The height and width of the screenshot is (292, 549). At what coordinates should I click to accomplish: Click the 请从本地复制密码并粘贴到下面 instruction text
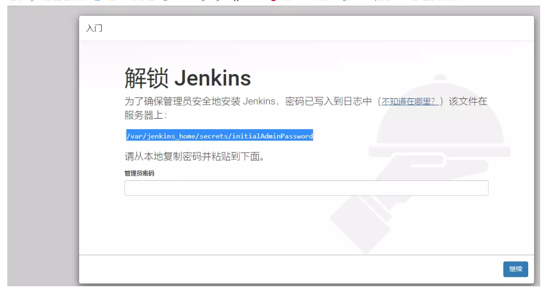195,156
